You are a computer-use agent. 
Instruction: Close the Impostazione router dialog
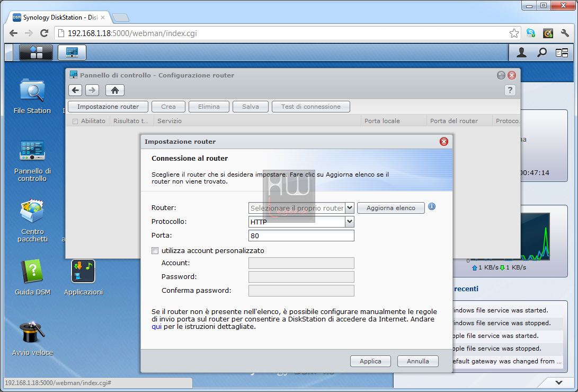point(444,142)
